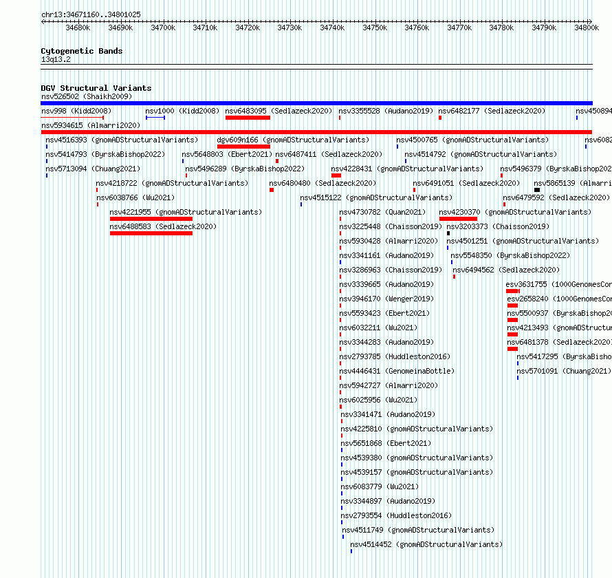Open nsv4218722 gnomAD variant
Viewport: 612px width, 578px height.
pyautogui.click(x=172, y=183)
